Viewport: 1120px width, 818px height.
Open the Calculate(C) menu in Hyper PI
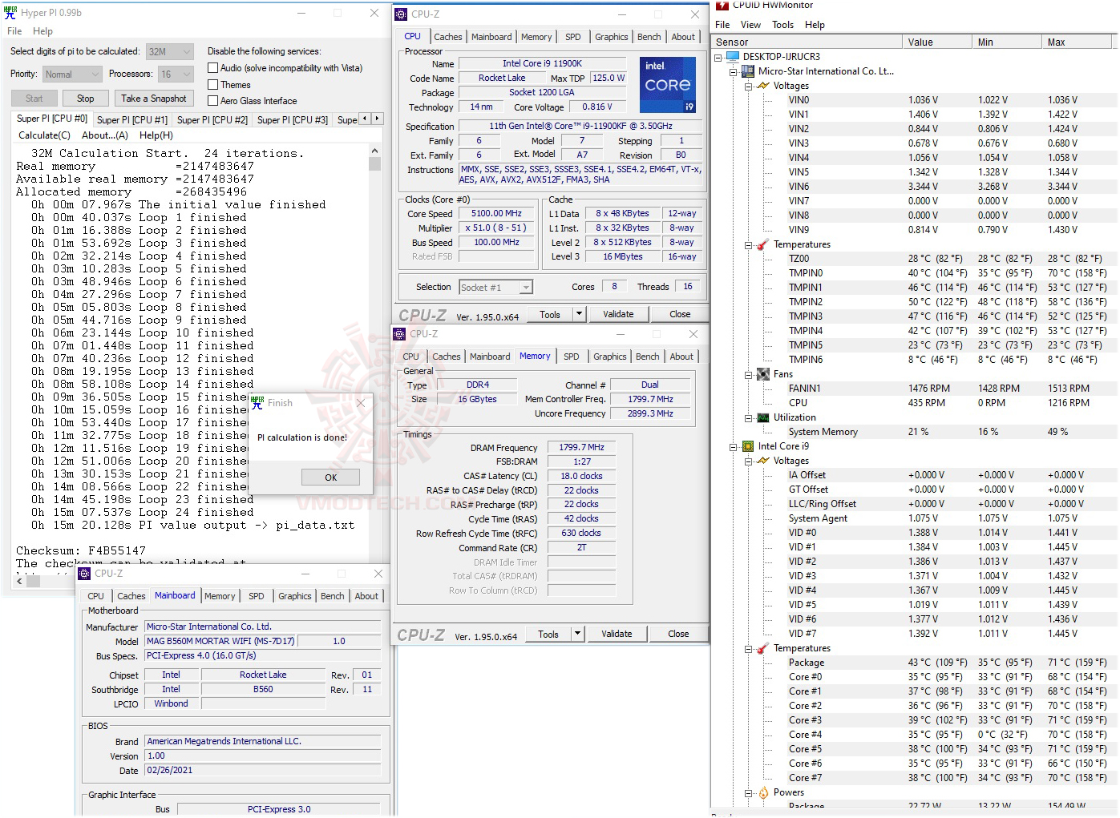click(44, 135)
